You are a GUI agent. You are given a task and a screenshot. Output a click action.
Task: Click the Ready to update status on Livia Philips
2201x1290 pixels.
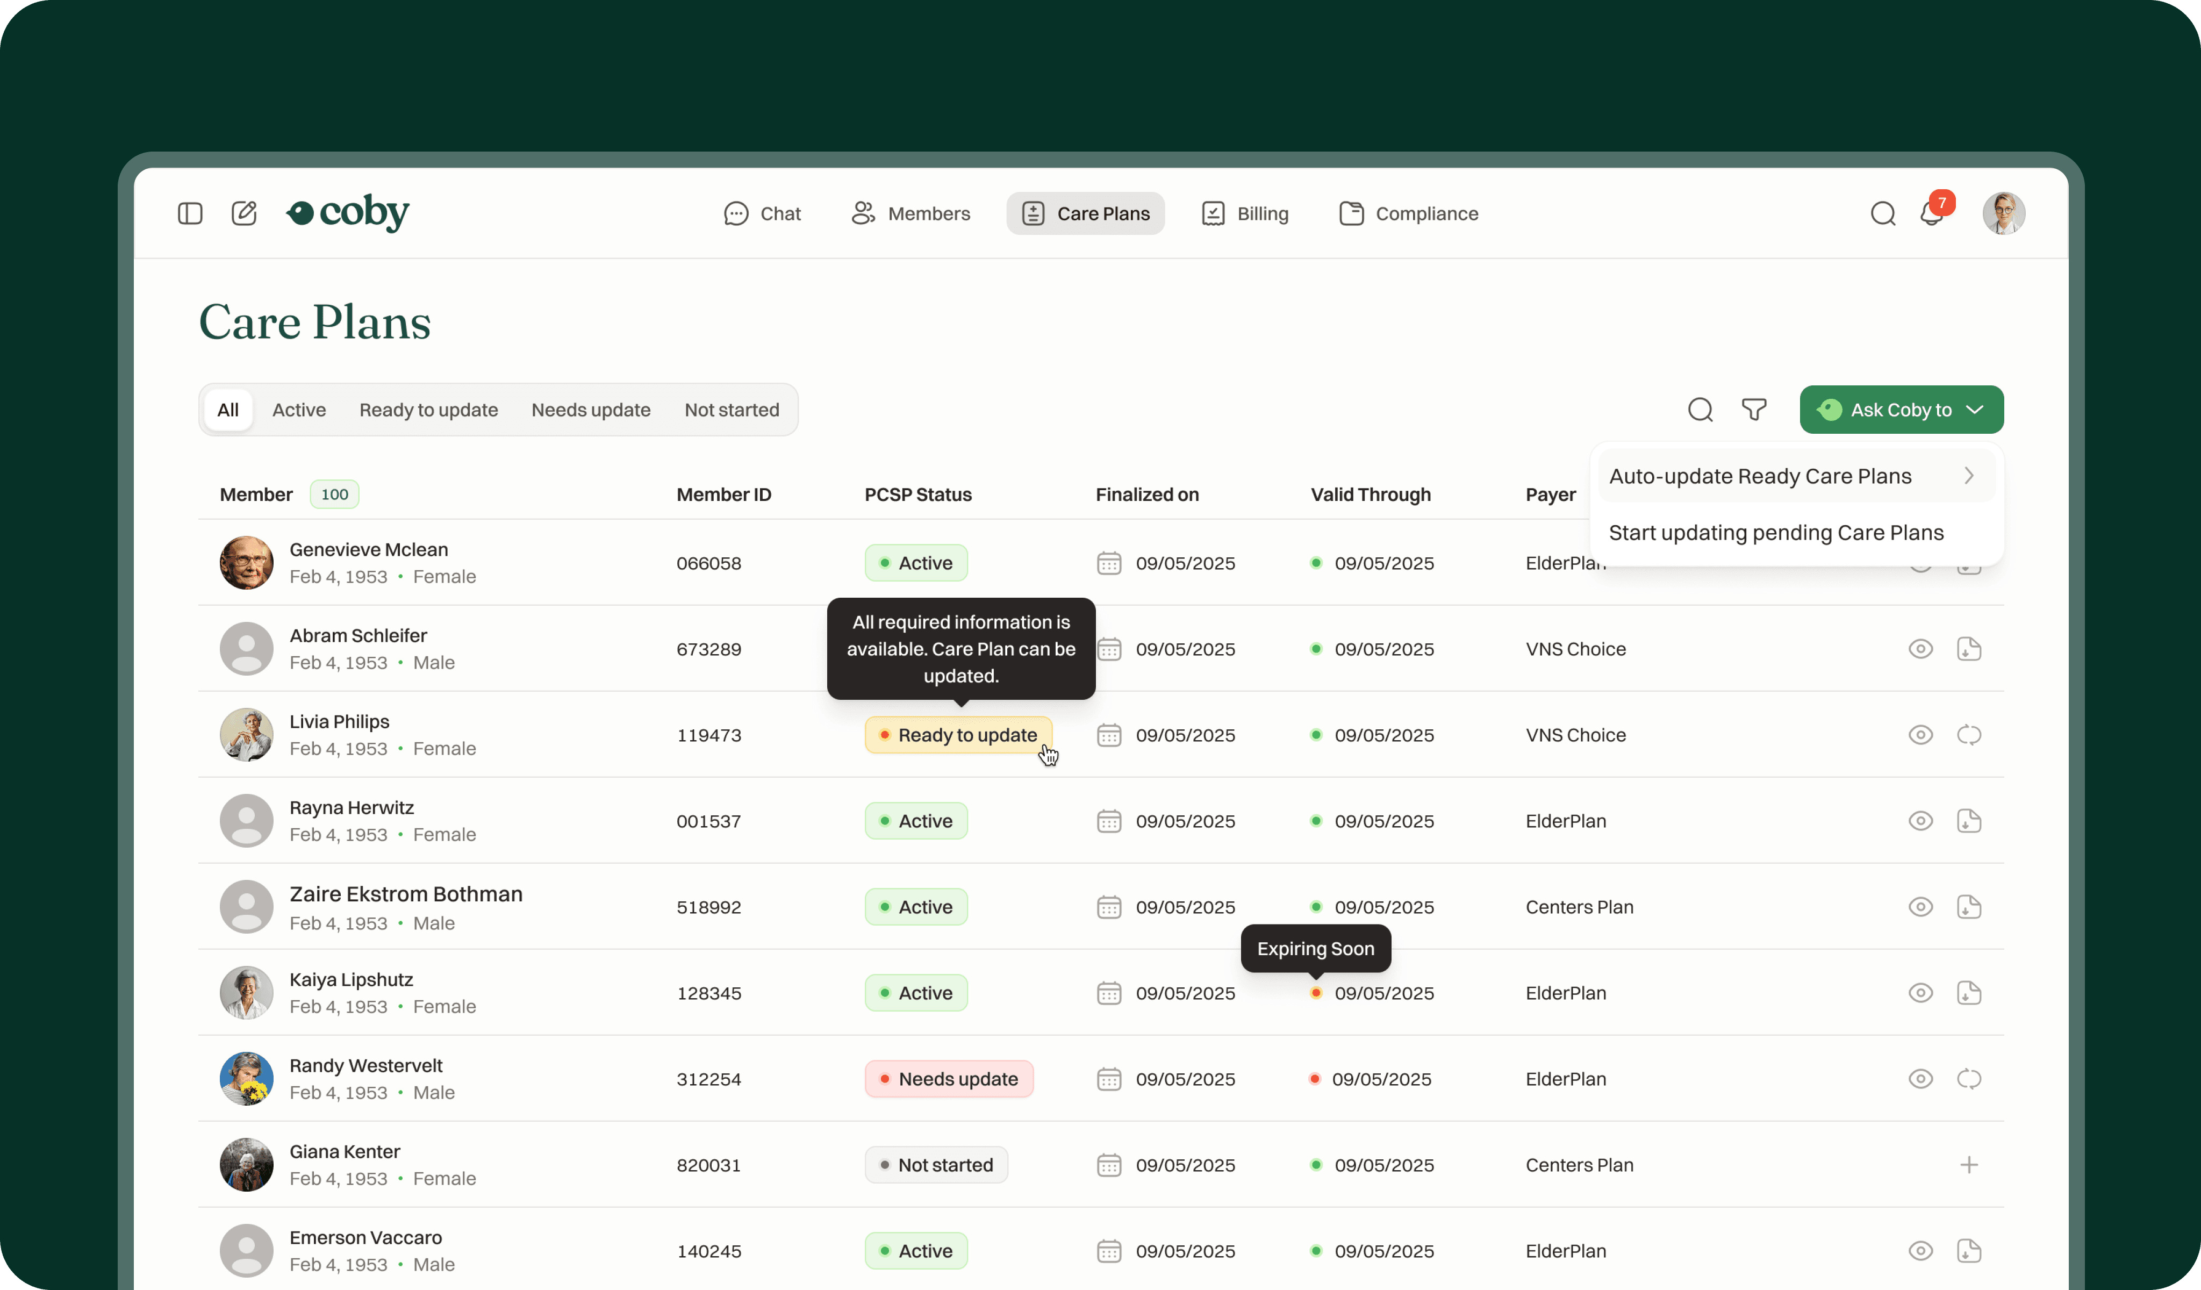click(958, 735)
